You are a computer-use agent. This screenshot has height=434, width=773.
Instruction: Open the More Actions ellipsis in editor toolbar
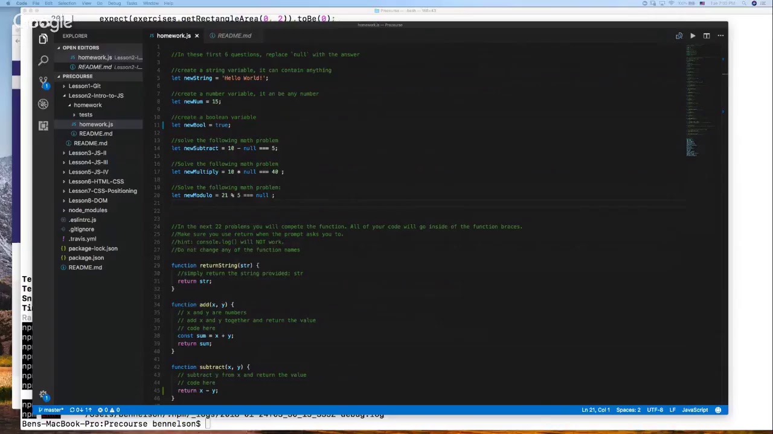coord(720,36)
